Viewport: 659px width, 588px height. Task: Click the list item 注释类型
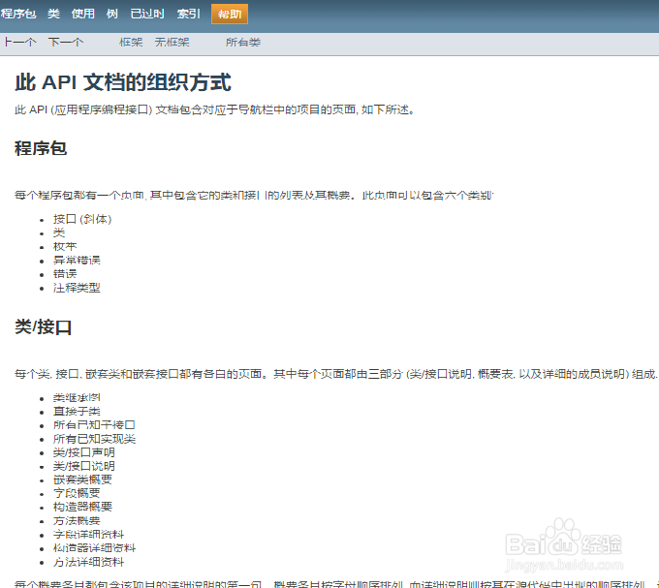pos(77,288)
